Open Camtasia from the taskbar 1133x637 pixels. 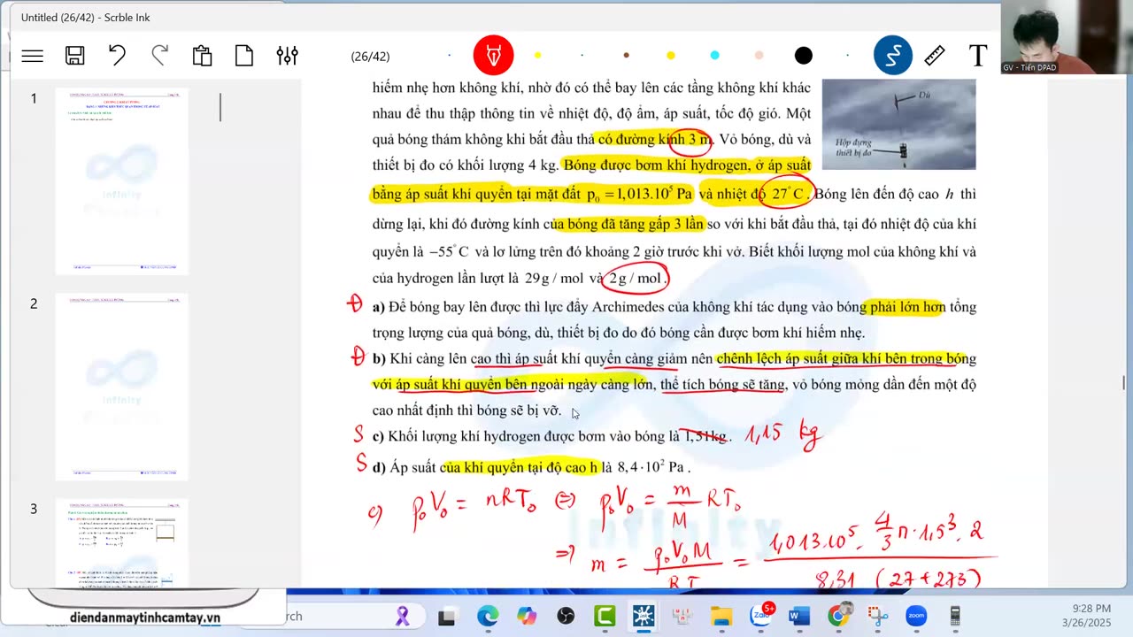[605, 616]
